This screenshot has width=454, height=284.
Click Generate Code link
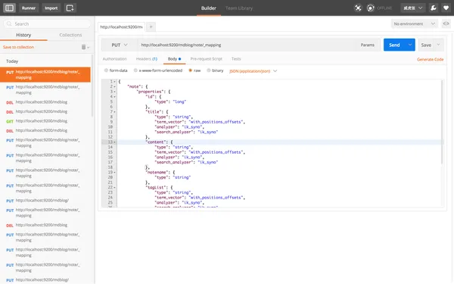(430, 59)
